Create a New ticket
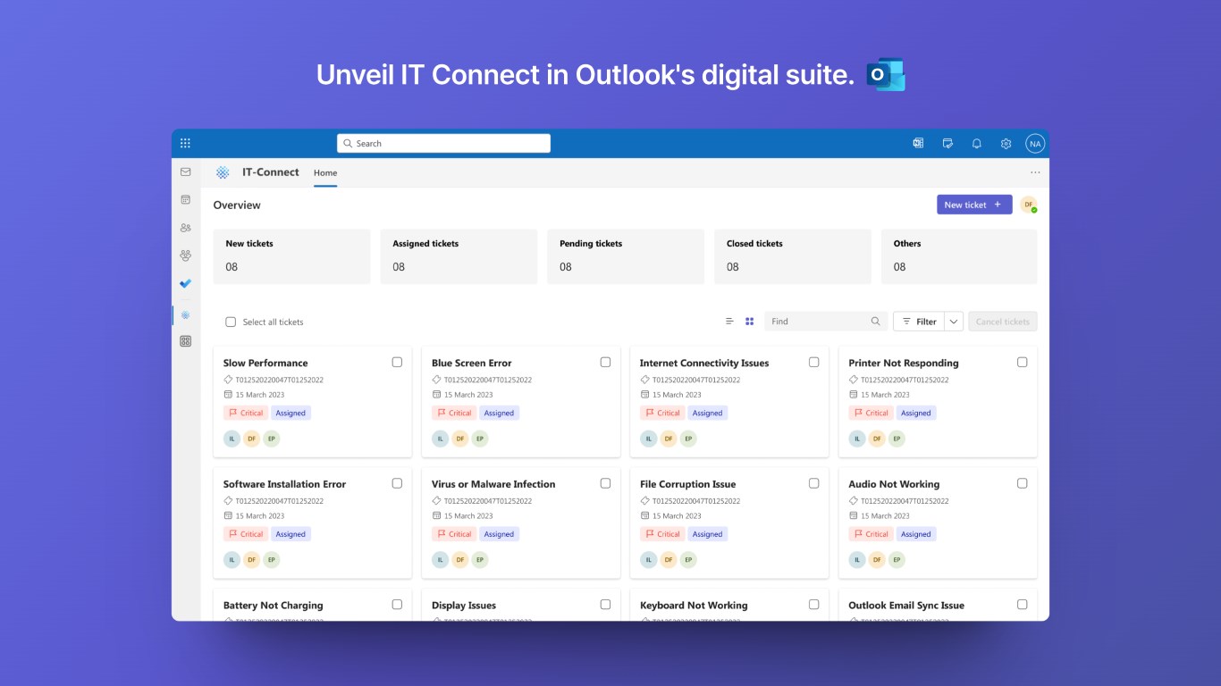 point(974,205)
